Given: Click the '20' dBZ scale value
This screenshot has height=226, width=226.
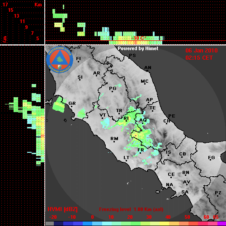Looking at the screenshot, I should 130,217.
